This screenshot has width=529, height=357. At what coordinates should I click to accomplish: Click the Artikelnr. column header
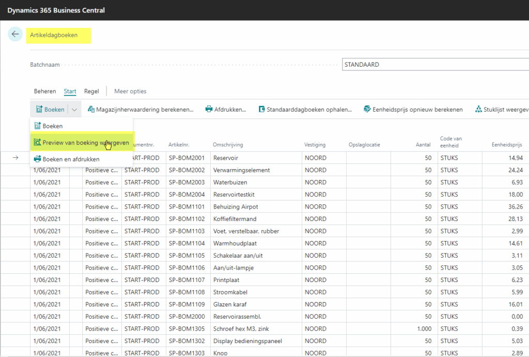(x=179, y=145)
